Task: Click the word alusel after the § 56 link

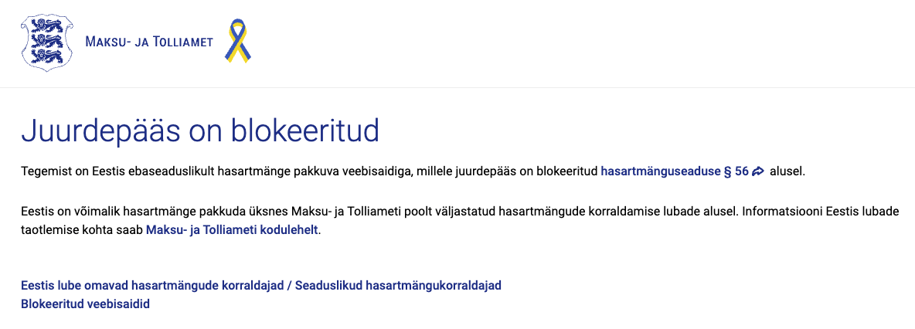Action: pyautogui.click(x=787, y=171)
